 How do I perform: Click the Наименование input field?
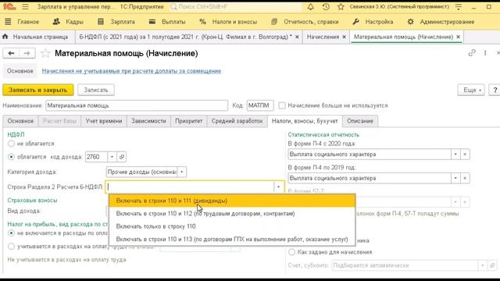click(137, 105)
